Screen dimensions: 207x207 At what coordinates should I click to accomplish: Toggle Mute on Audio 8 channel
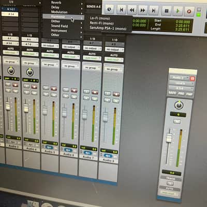116,100
